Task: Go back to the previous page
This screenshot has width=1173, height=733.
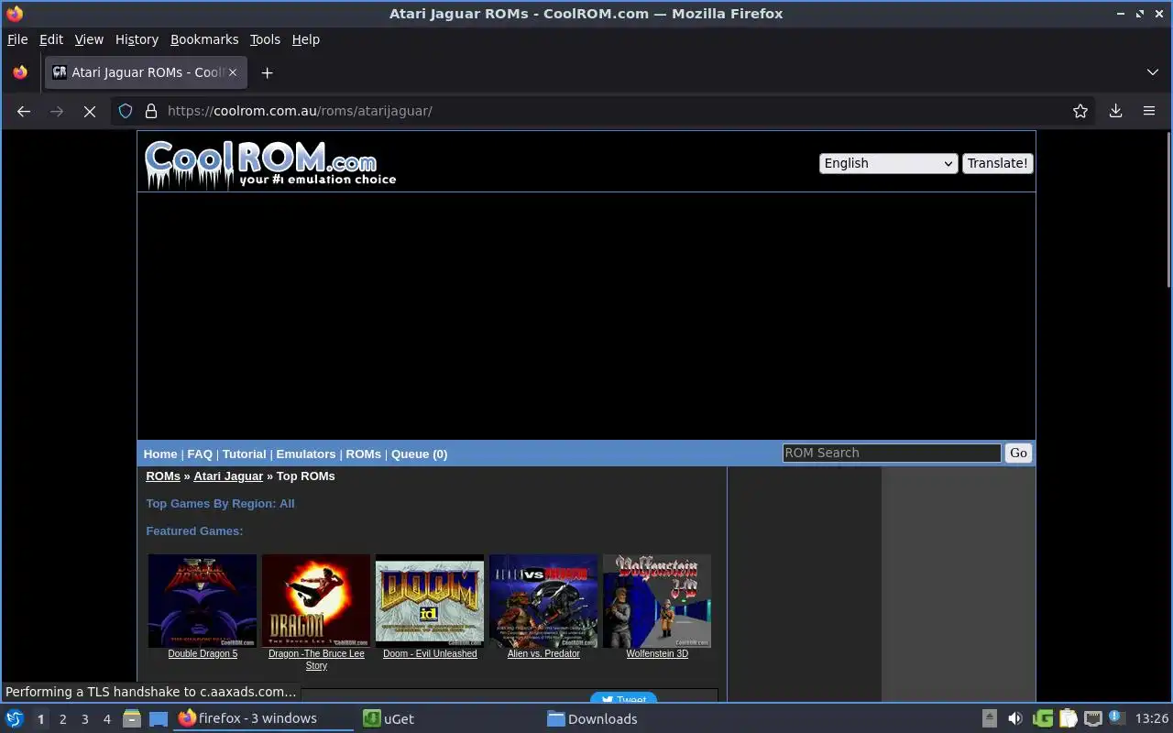Action: tap(24, 111)
